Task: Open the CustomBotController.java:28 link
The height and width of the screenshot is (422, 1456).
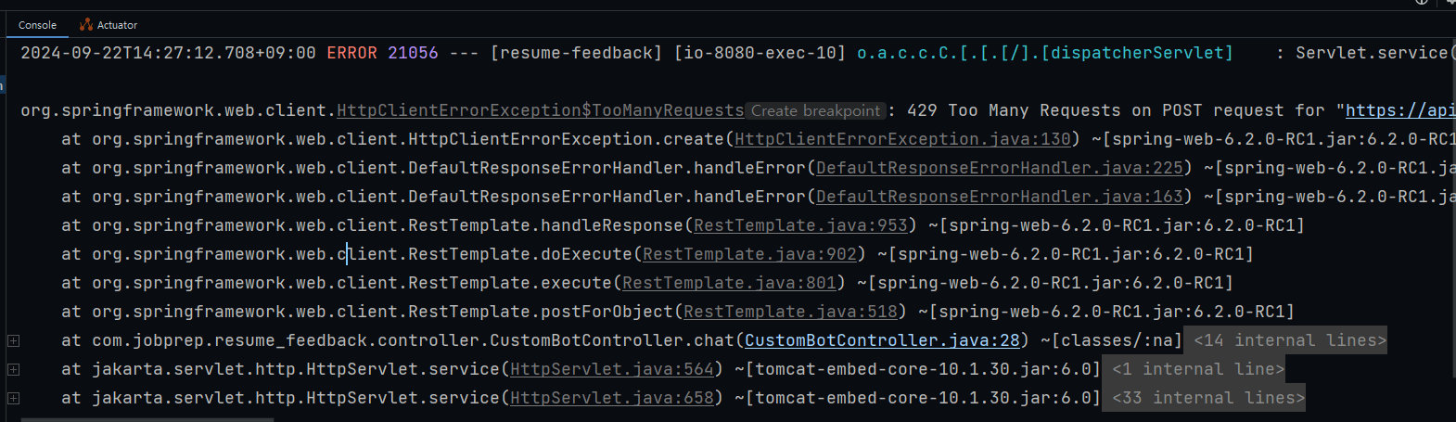Action: (x=881, y=341)
